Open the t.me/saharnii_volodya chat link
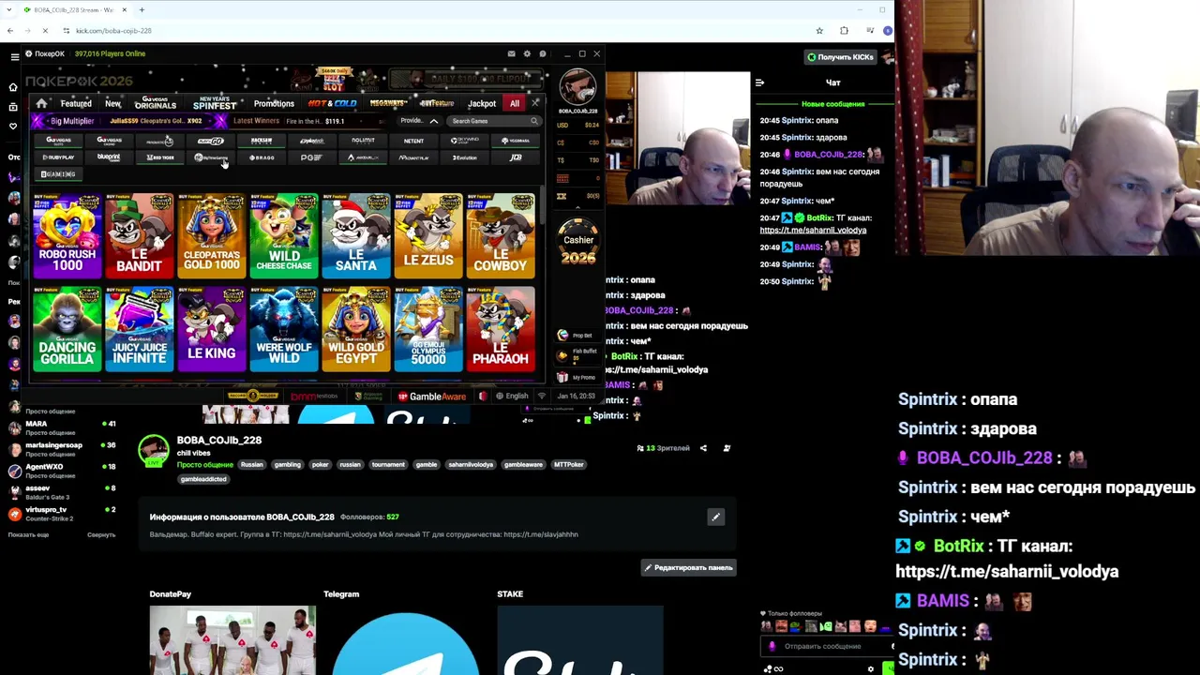Image resolution: width=1200 pixels, height=675 pixels. pyautogui.click(x=813, y=230)
